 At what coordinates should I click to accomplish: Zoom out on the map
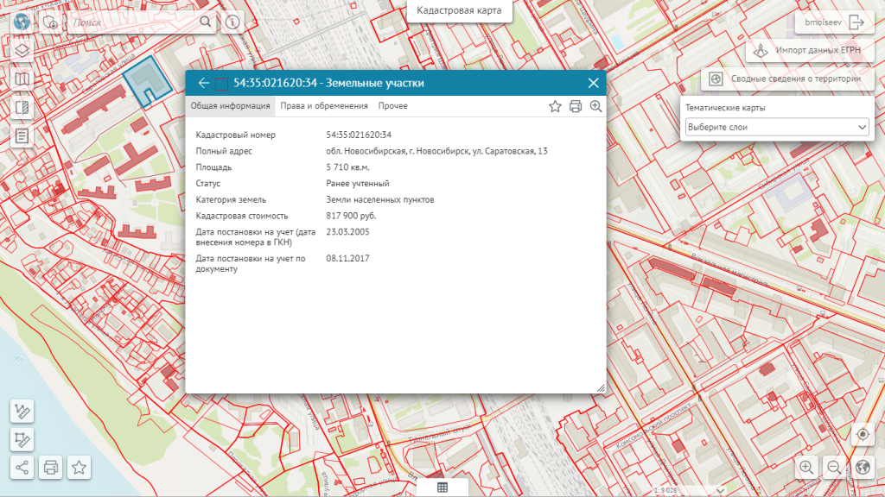click(834, 468)
